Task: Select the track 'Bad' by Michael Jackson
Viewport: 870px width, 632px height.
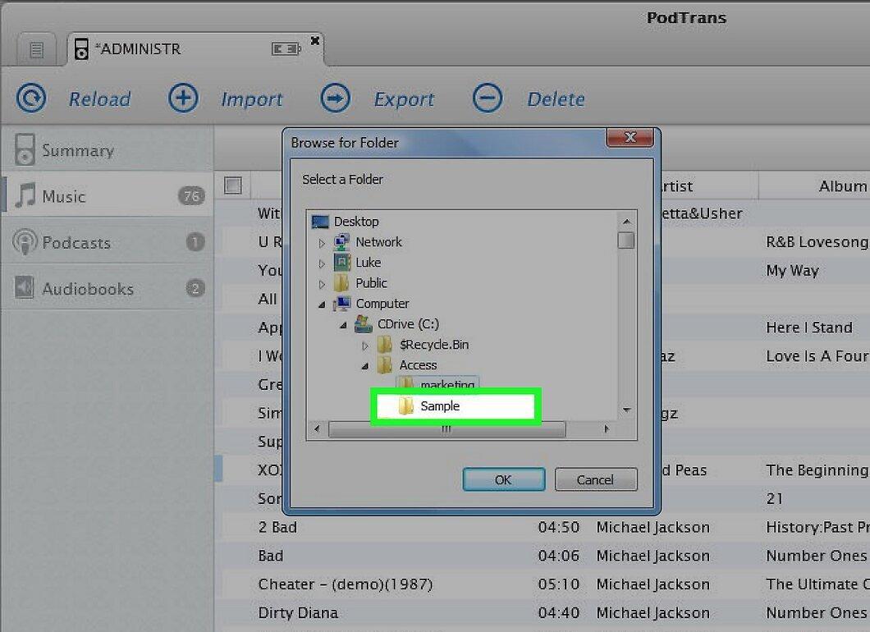Action: click(x=271, y=556)
